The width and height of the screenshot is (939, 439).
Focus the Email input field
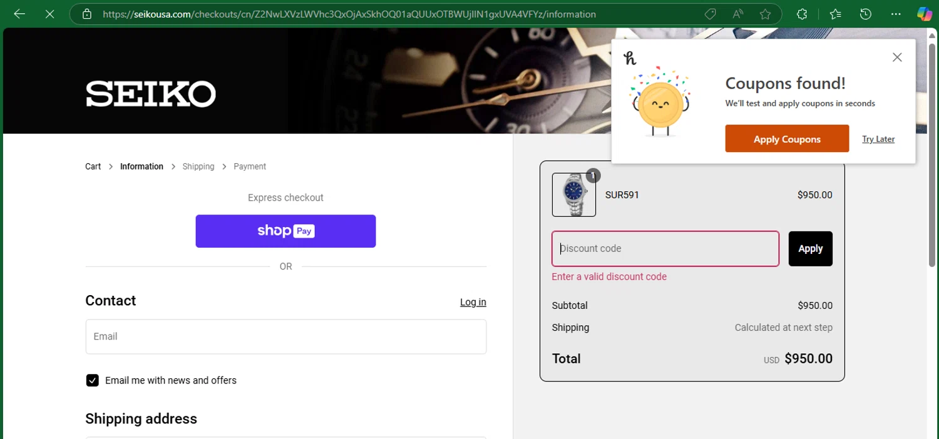(285, 336)
